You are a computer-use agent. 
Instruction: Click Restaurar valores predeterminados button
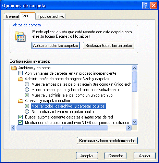[x=107, y=141]
